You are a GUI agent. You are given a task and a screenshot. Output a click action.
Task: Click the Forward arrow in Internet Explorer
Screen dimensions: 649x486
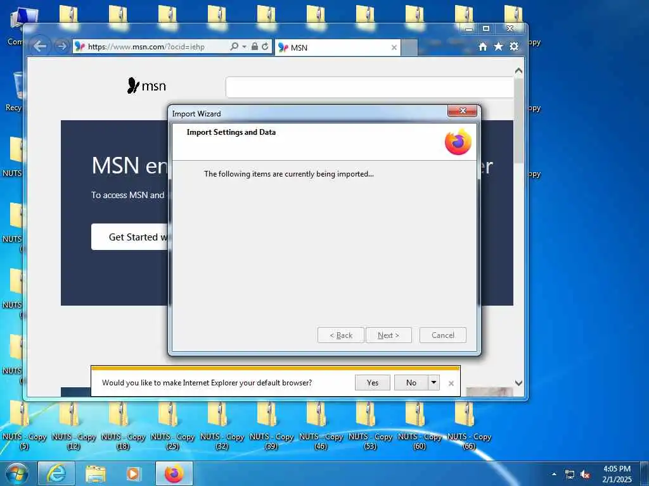point(61,46)
